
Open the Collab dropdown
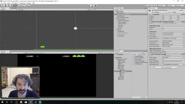coord(149,5)
